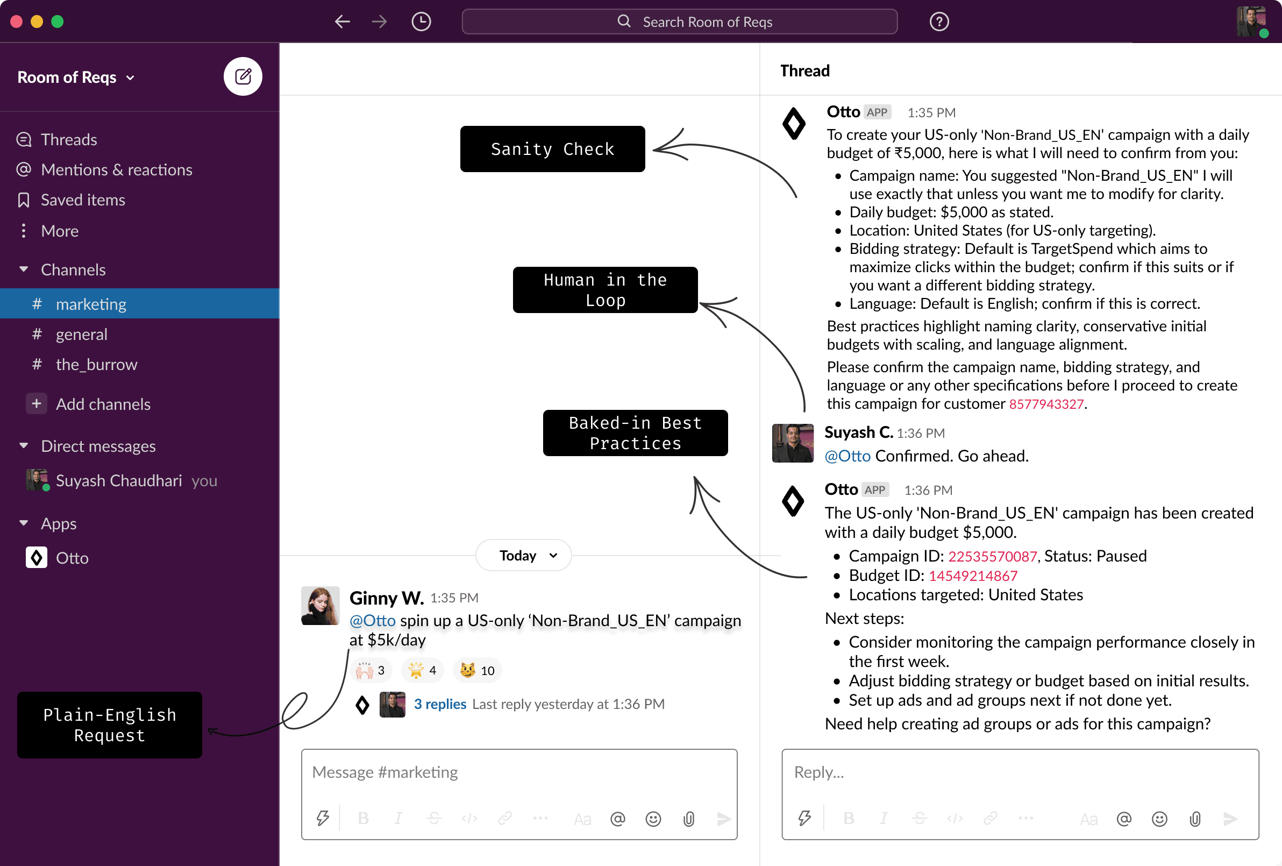Click the @Otto mention in Suyash's reply

[x=847, y=456]
